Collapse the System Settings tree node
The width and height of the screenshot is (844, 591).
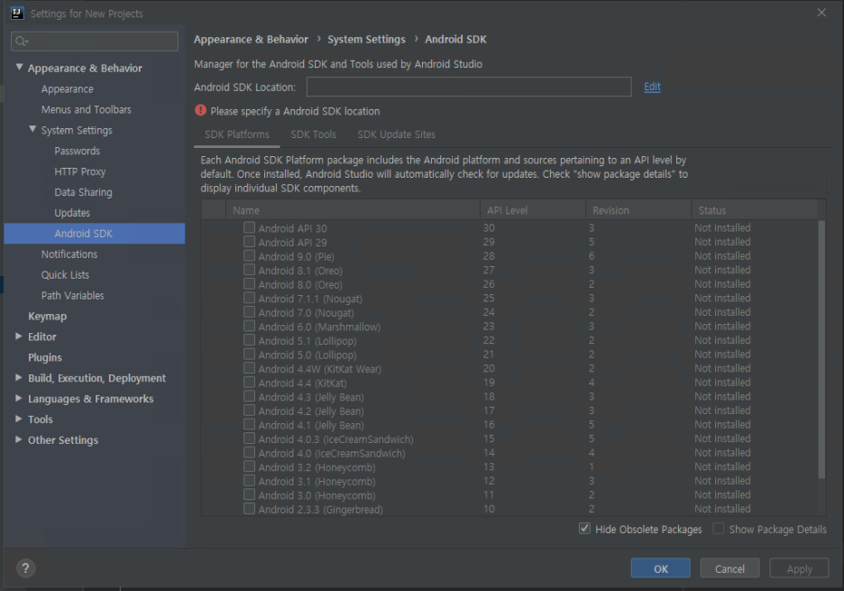32,129
